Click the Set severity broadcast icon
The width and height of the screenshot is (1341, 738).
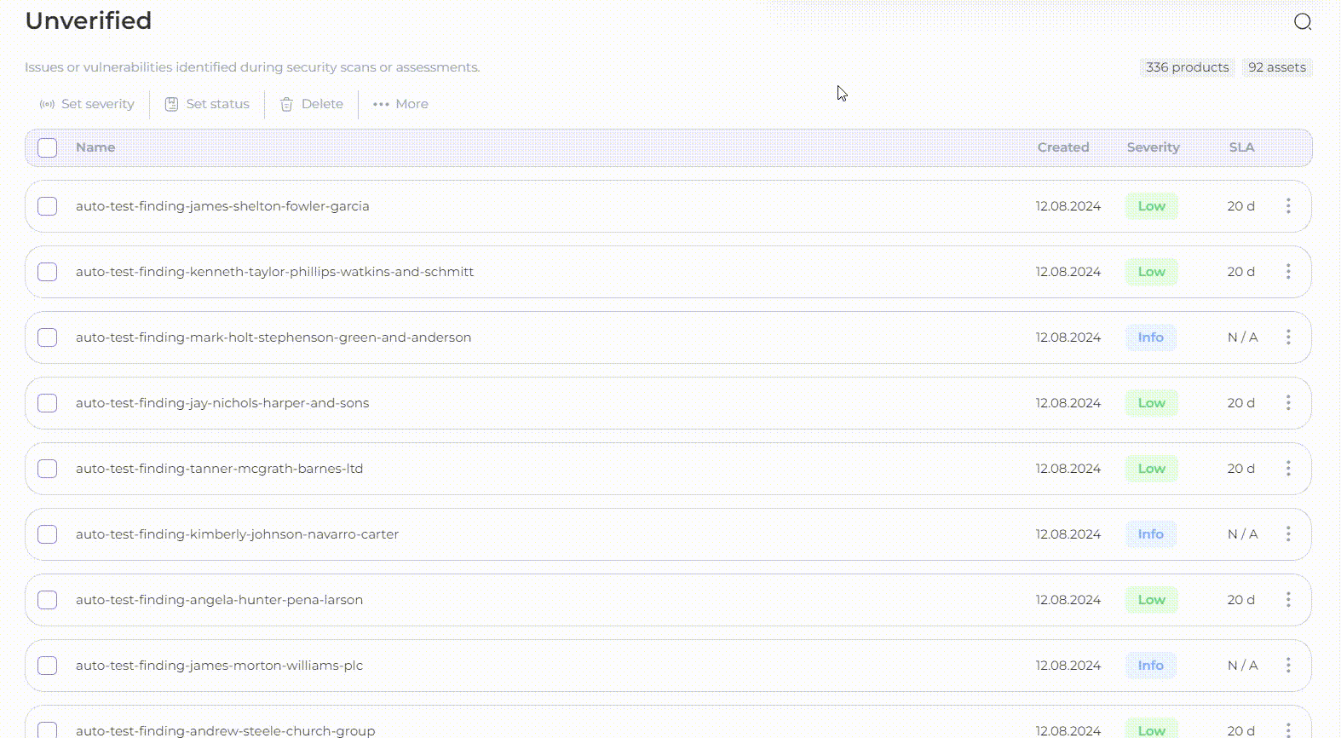click(47, 104)
